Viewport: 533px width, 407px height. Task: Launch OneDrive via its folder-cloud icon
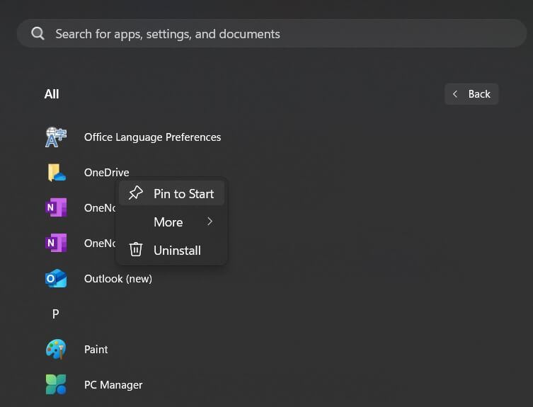click(57, 173)
